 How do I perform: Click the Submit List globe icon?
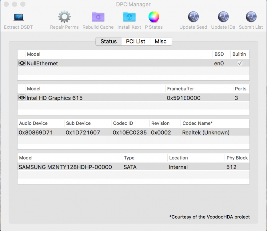click(x=251, y=17)
